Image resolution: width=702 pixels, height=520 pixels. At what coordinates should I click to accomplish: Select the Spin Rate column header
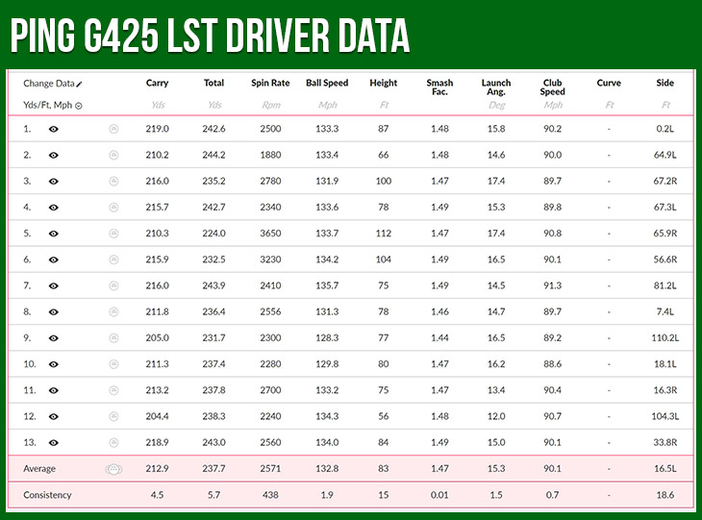270,83
